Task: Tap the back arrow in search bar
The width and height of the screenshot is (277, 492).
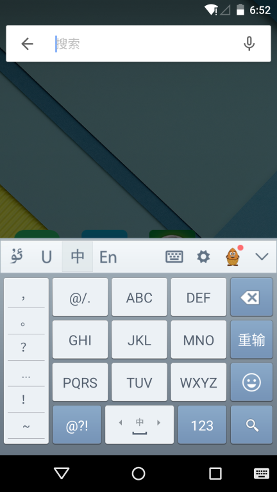Action: [x=28, y=44]
